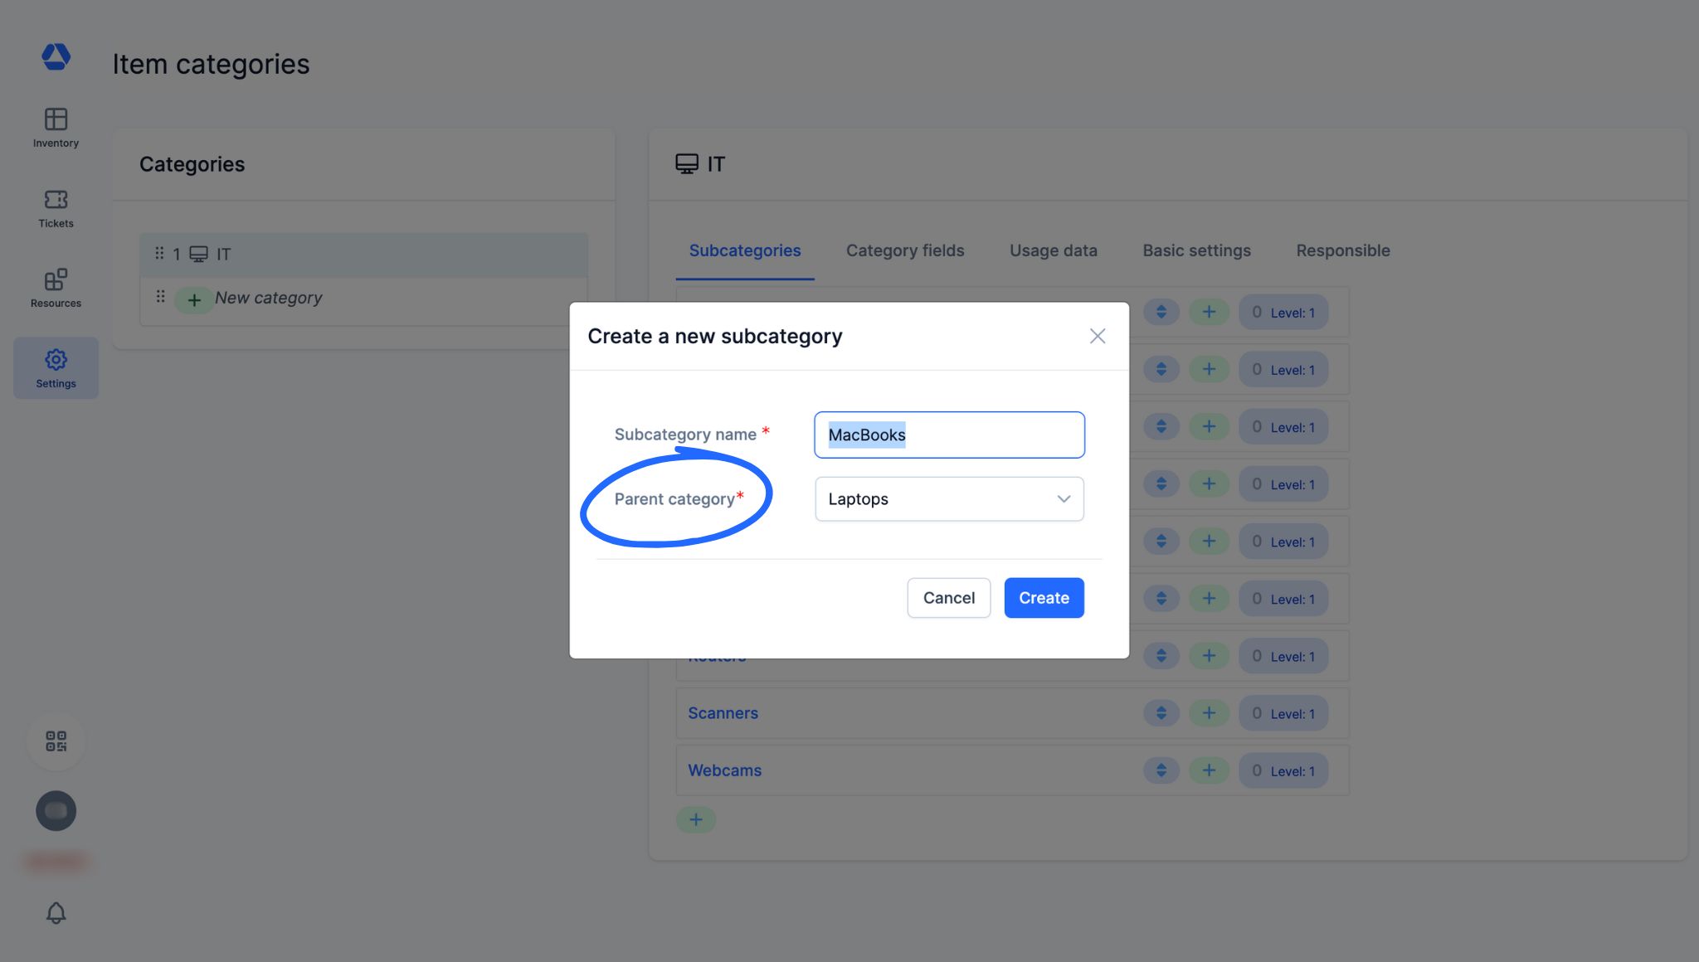The image size is (1699, 962).
Task: Click the Categories panel heading
Action: [x=192, y=164]
